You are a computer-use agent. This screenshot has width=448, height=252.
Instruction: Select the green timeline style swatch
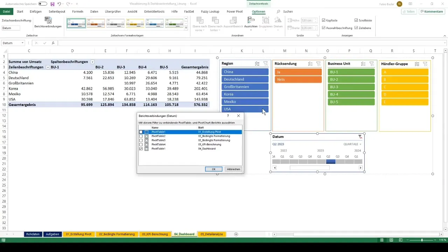(x=174, y=23)
